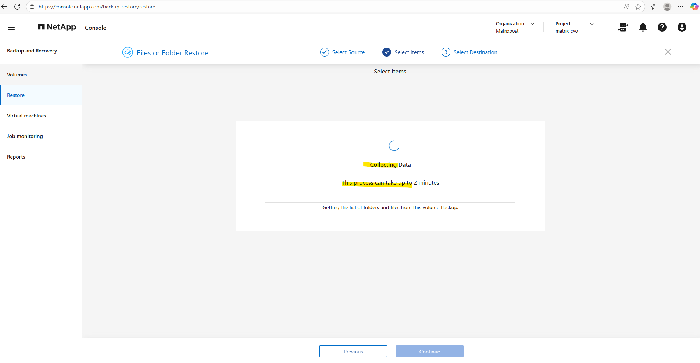Viewport: 700px width, 363px height.
Task: Open the browser favorites list
Action: click(x=654, y=7)
